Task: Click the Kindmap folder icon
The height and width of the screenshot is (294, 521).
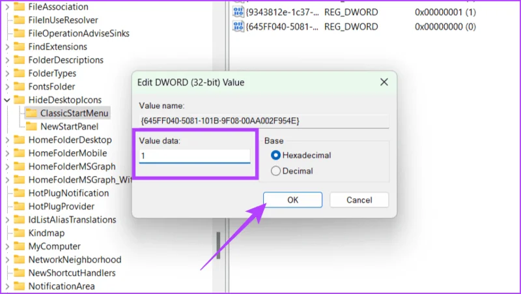Action: [x=20, y=233]
